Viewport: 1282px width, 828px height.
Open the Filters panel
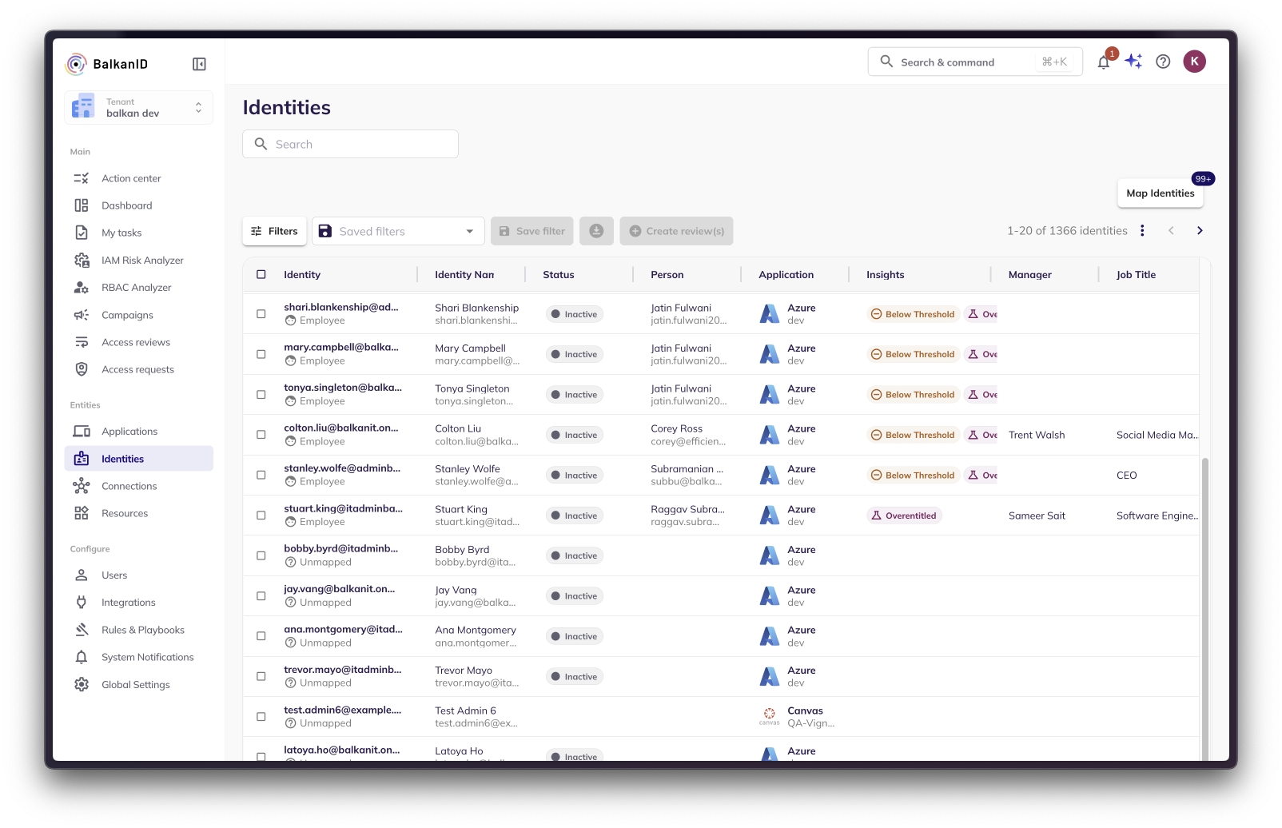[274, 231]
